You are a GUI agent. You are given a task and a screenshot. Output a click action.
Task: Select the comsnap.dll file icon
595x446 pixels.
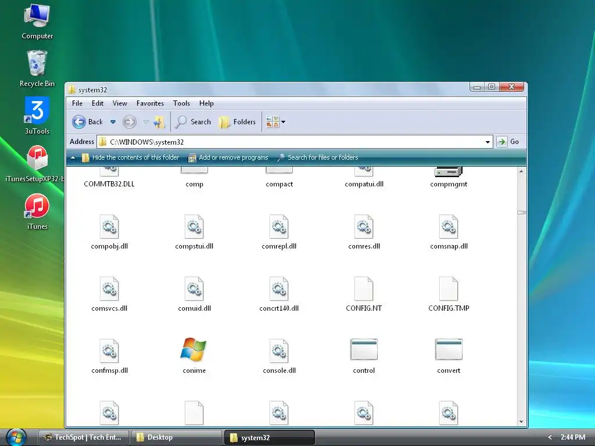pos(449,226)
